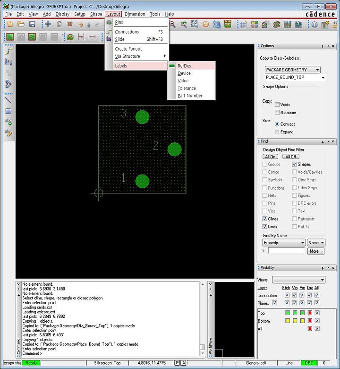Click the red All layer Drc swatch

pos(310,328)
